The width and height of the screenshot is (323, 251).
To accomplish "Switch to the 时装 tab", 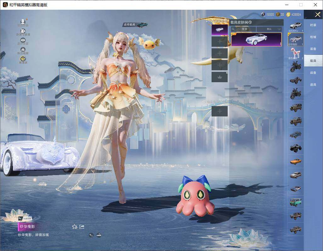I will coord(313,25).
